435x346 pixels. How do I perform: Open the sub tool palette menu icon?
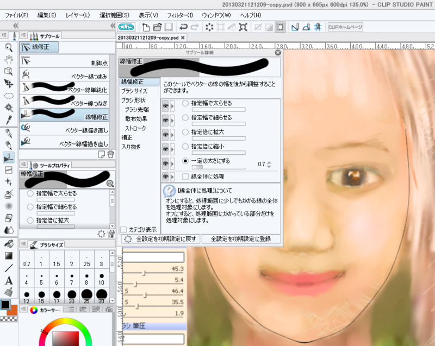tap(23, 35)
